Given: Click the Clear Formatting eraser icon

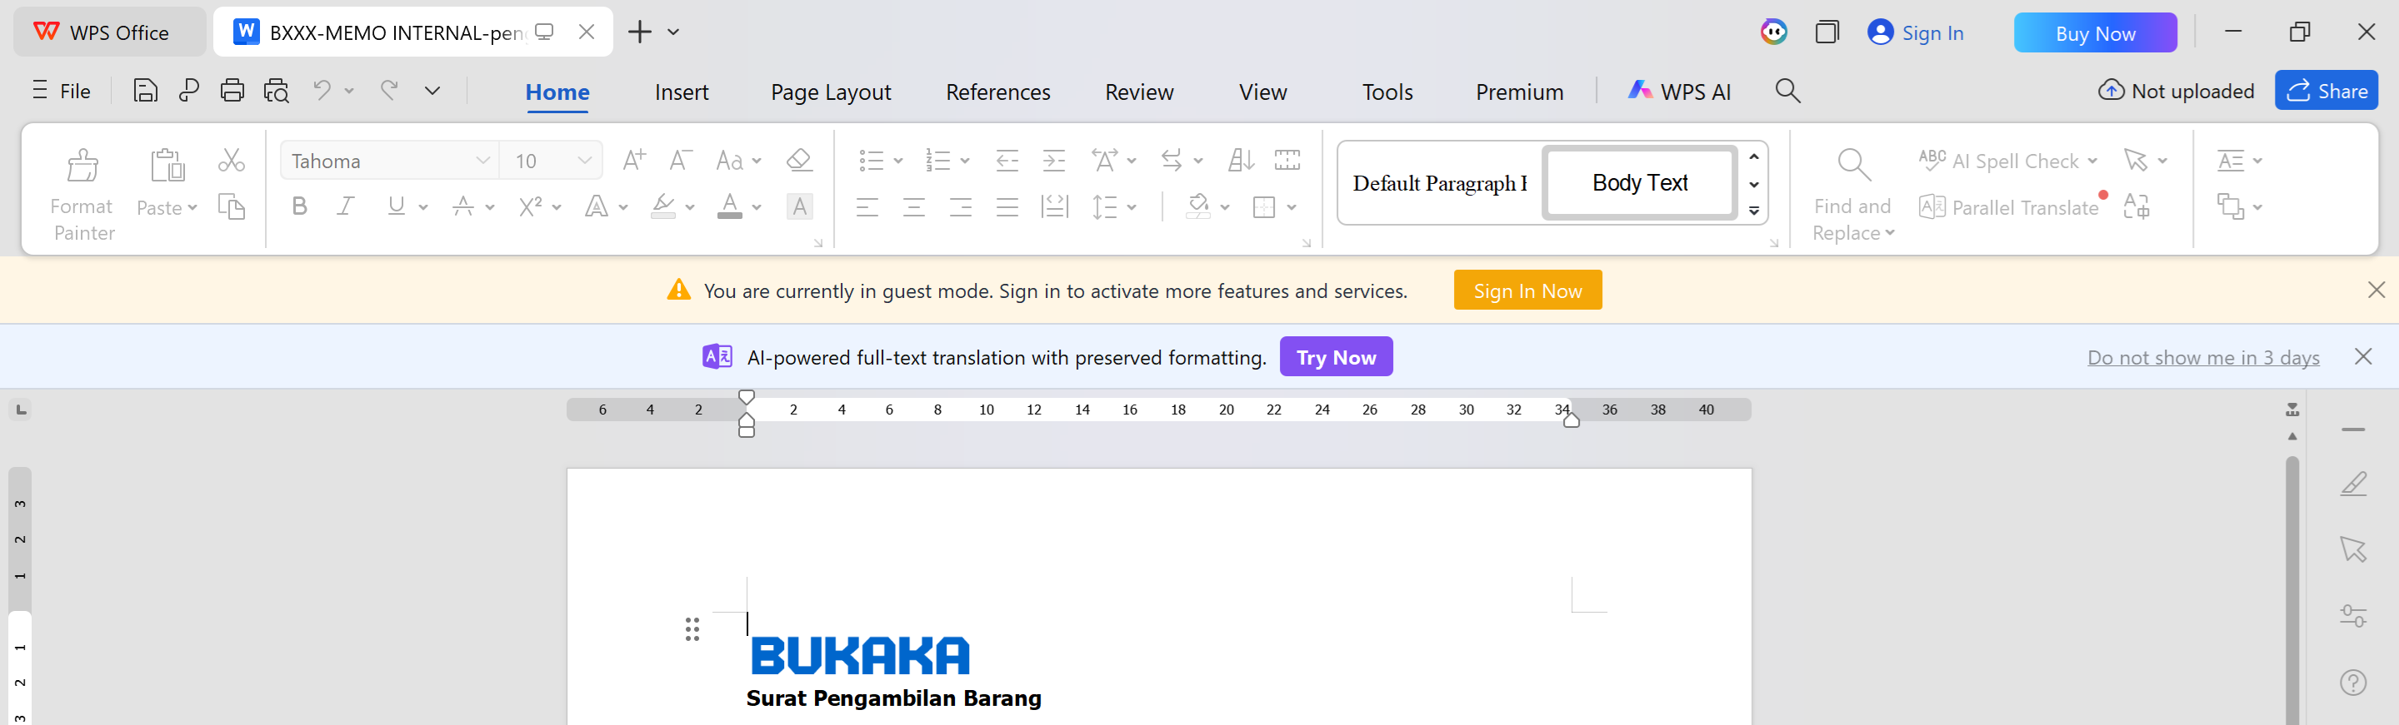Looking at the screenshot, I should tap(799, 160).
